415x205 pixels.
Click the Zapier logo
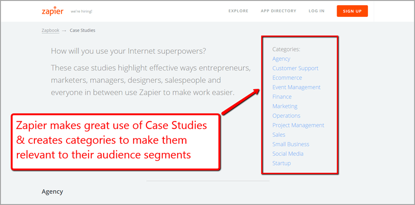coord(53,11)
